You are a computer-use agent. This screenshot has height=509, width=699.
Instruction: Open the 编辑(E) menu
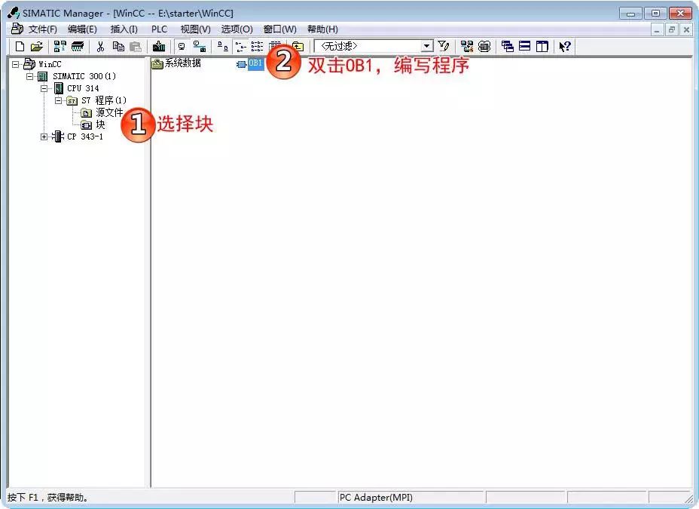tap(82, 29)
